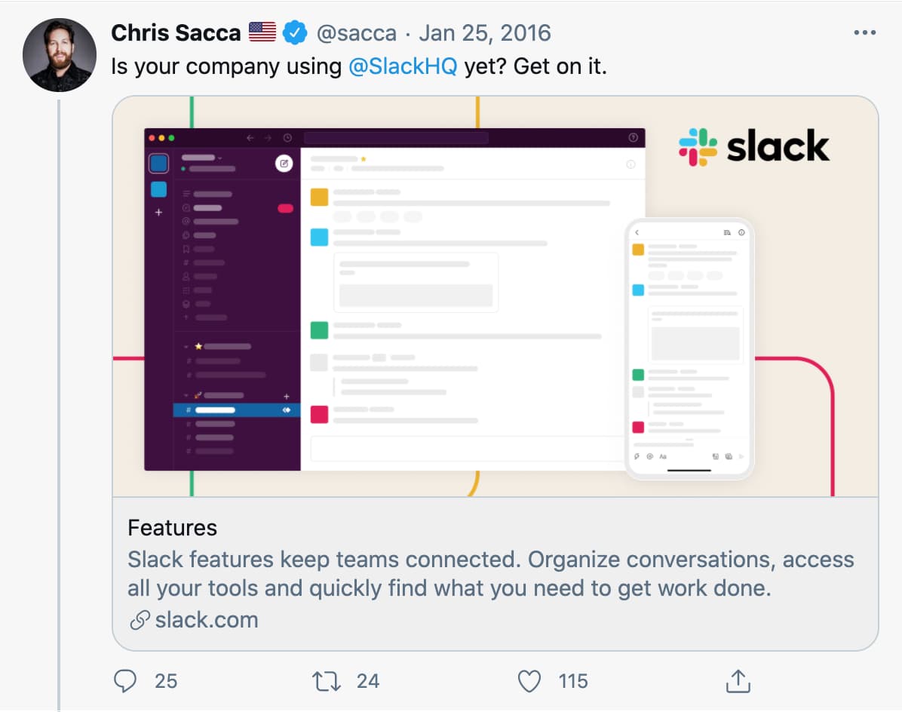Open the Jan 25, 2016 timestamp
Viewport: 902px width, 712px height.
485,32
